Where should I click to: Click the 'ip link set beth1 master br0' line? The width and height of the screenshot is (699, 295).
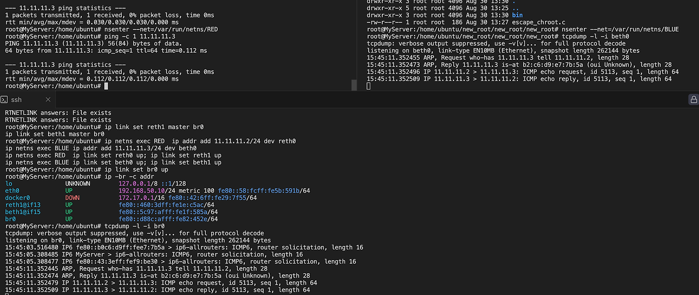tap(55, 133)
